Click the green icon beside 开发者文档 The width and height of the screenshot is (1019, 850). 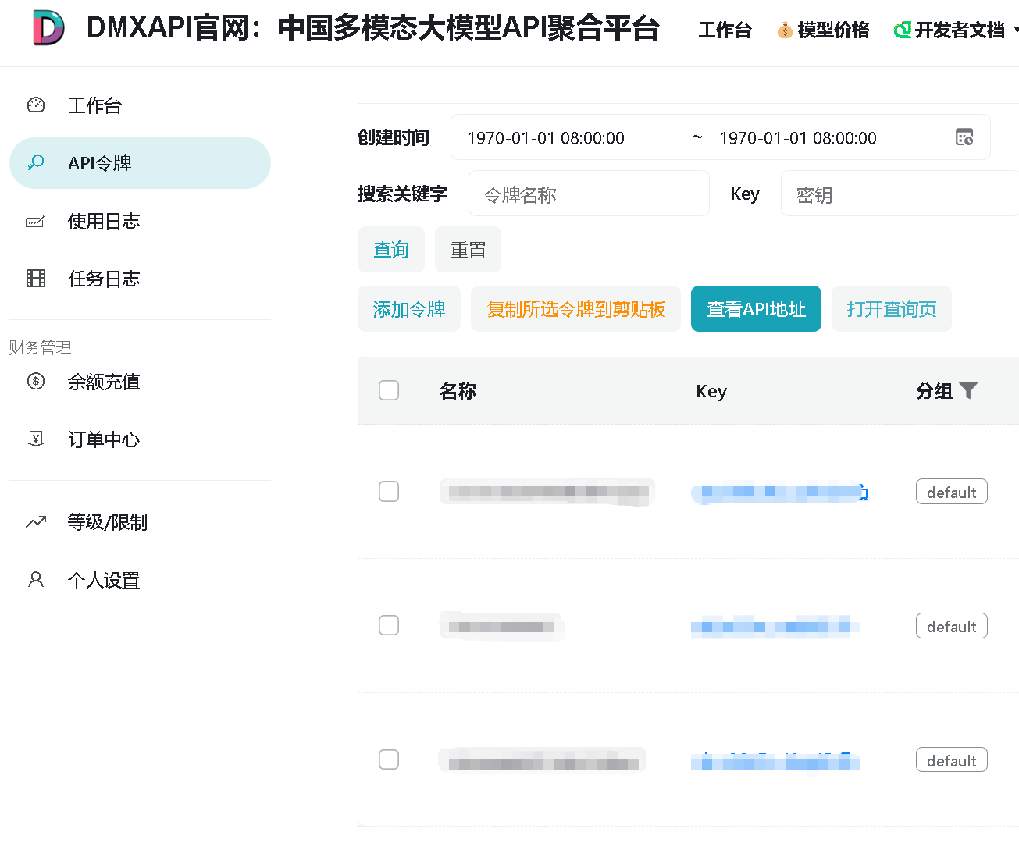tap(903, 30)
